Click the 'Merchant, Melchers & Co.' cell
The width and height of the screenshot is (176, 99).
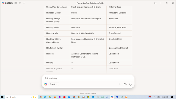pos(88,33)
